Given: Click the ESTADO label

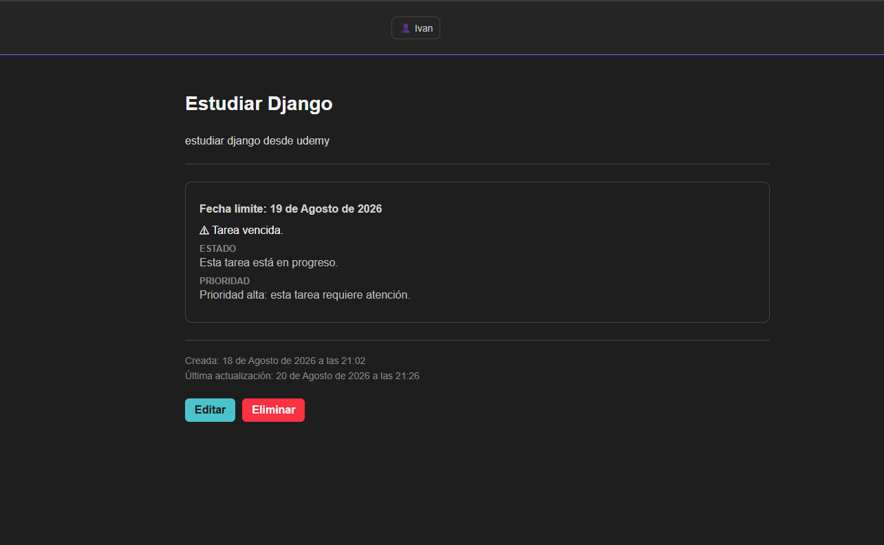Looking at the screenshot, I should [x=218, y=248].
